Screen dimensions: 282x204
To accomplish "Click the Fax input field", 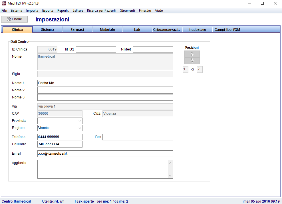I will tap(138, 137).
